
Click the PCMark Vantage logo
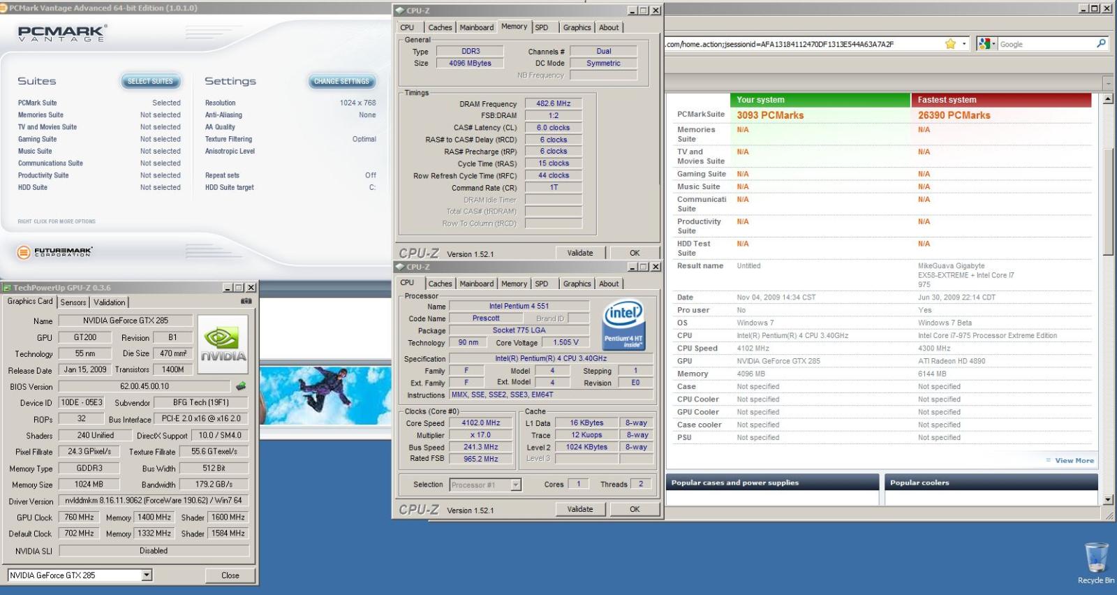click(x=61, y=33)
